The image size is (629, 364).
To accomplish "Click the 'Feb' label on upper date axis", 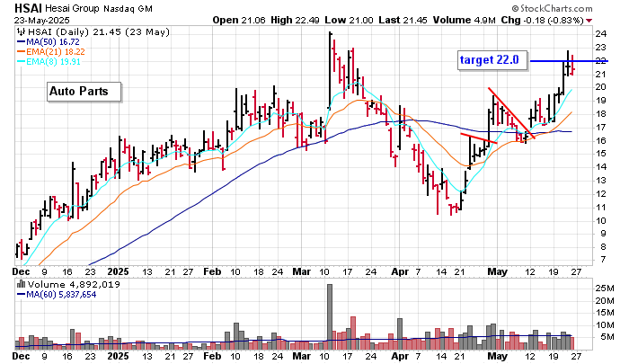I will (212, 271).
